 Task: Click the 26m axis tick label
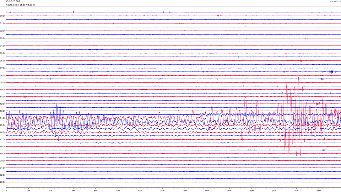pyautogui.click(x=296, y=191)
